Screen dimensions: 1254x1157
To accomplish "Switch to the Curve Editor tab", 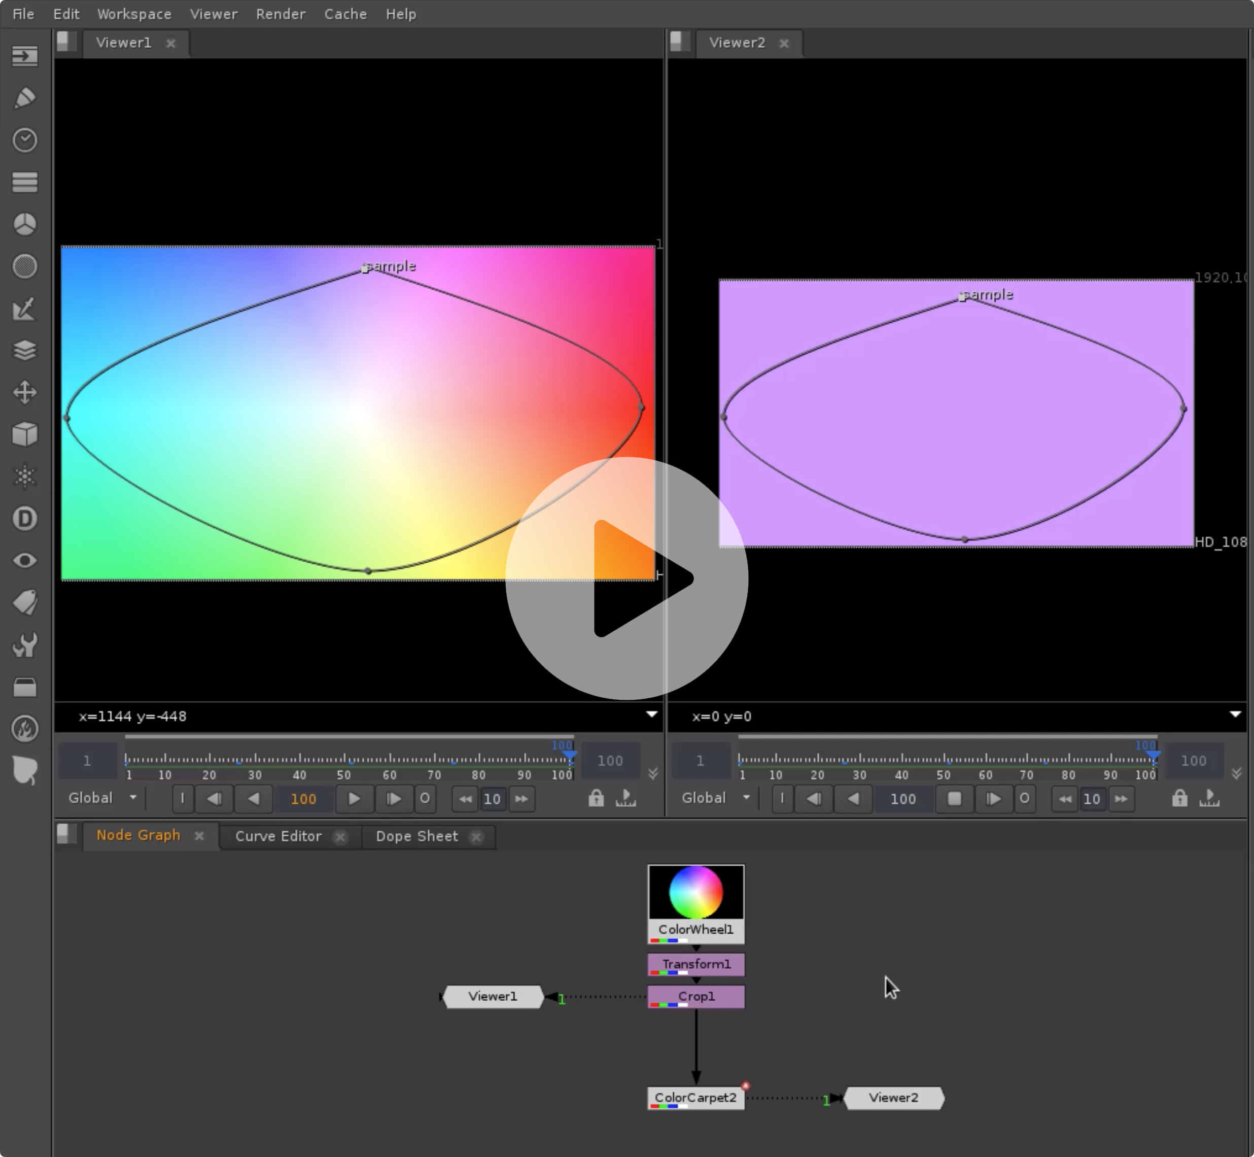I will click(x=278, y=836).
